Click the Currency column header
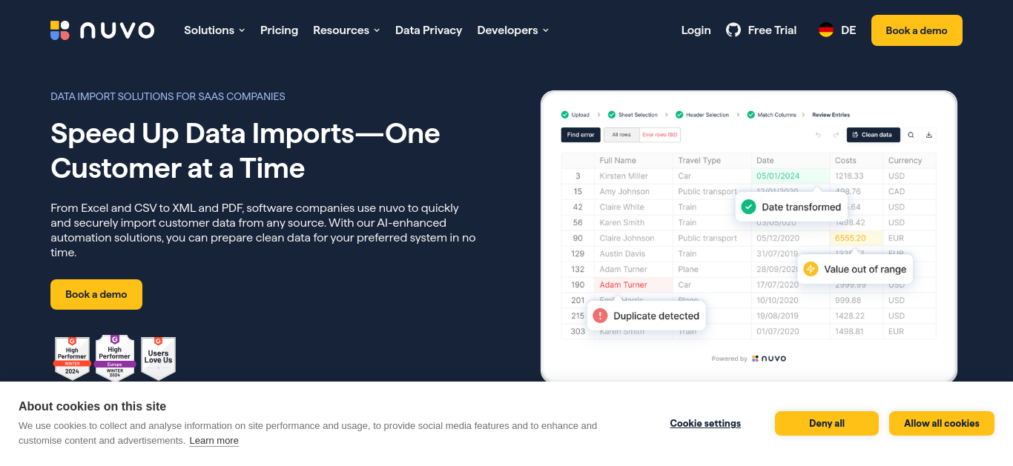 (909, 160)
